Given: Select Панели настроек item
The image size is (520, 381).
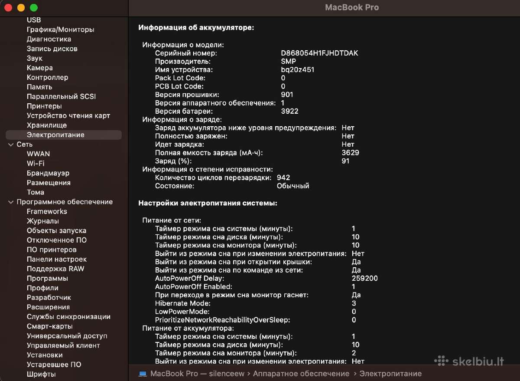Looking at the screenshot, I should (57, 259).
